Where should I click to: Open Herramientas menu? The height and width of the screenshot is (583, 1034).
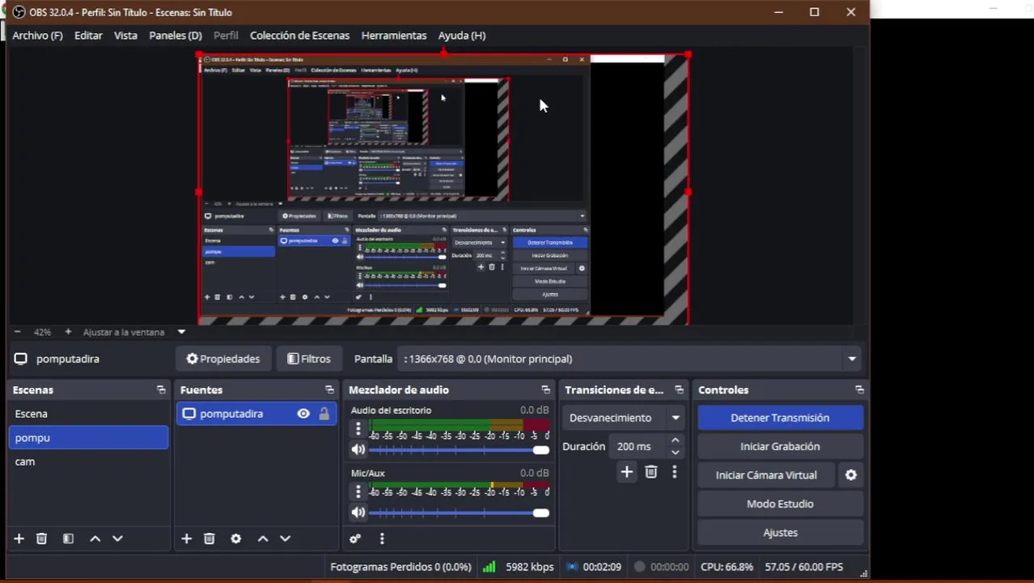click(x=394, y=36)
